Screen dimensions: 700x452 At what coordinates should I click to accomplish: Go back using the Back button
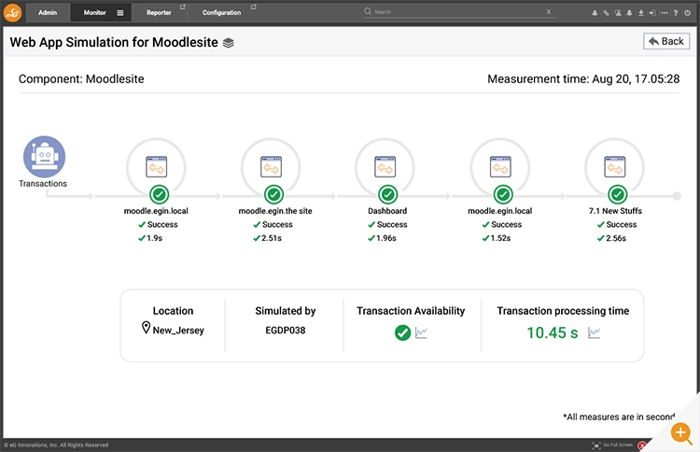pos(666,41)
